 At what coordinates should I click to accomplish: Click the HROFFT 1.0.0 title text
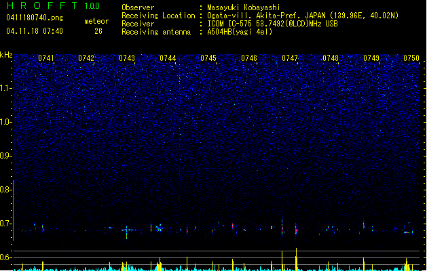(54, 5)
